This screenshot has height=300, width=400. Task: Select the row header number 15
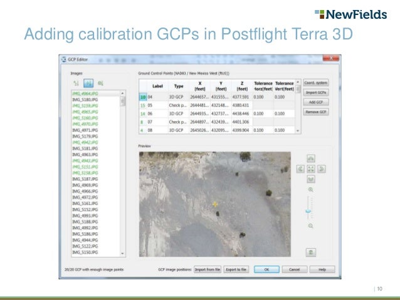click(143, 105)
